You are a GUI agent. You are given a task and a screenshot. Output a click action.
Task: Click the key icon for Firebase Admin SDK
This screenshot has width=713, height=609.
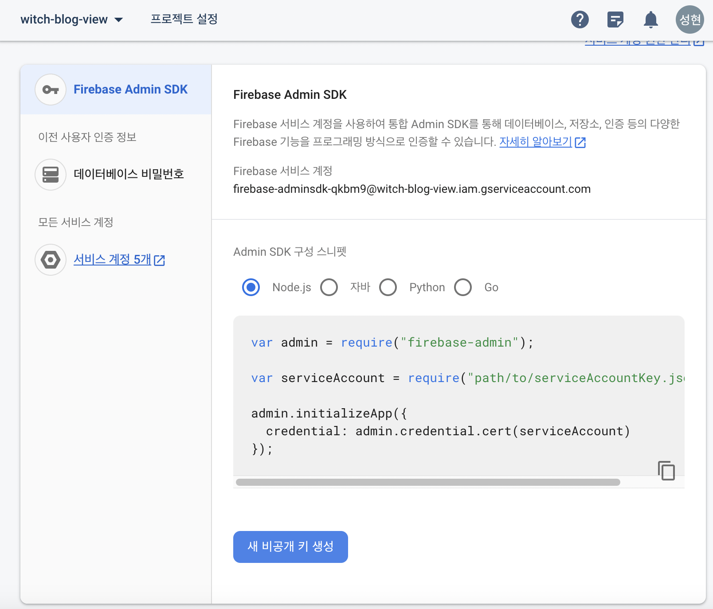(51, 90)
